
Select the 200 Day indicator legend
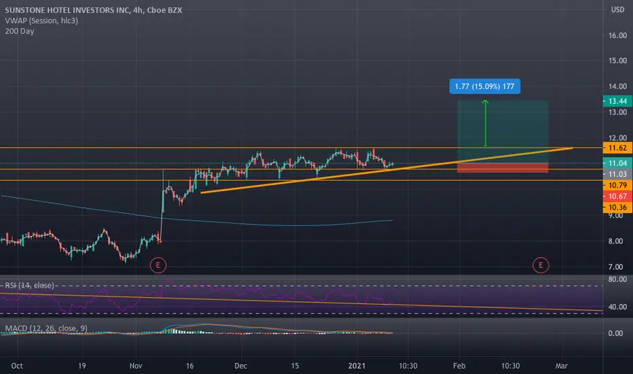20,31
